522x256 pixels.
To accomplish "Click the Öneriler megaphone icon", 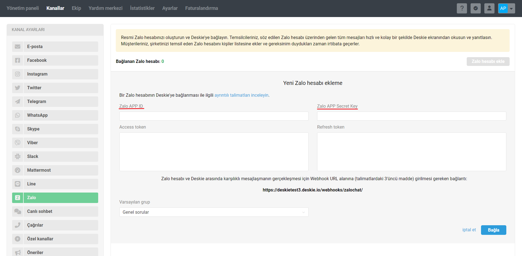I will pyautogui.click(x=18, y=252).
